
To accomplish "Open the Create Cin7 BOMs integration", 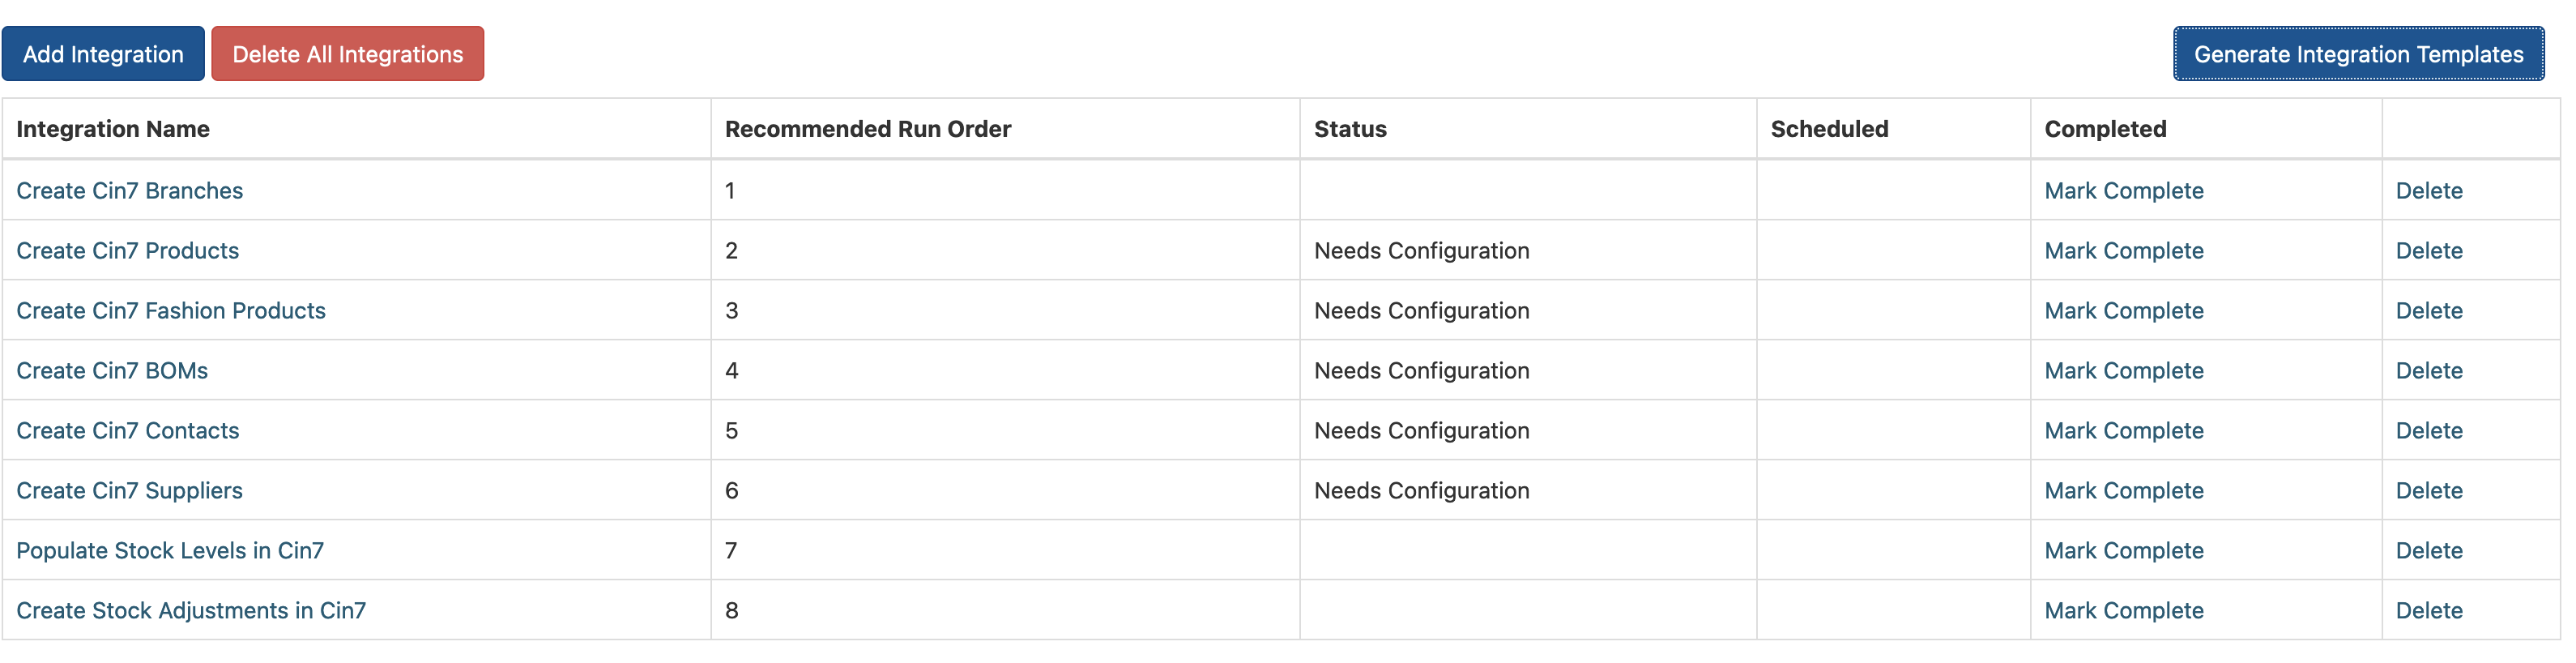I will point(112,370).
